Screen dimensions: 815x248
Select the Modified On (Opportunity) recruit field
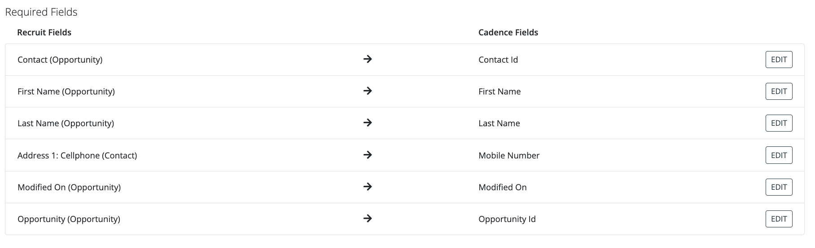(69, 187)
